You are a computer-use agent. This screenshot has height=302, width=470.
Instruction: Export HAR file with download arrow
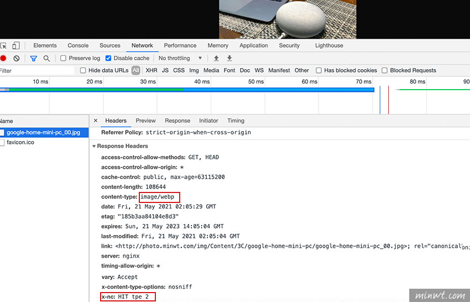point(229,58)
